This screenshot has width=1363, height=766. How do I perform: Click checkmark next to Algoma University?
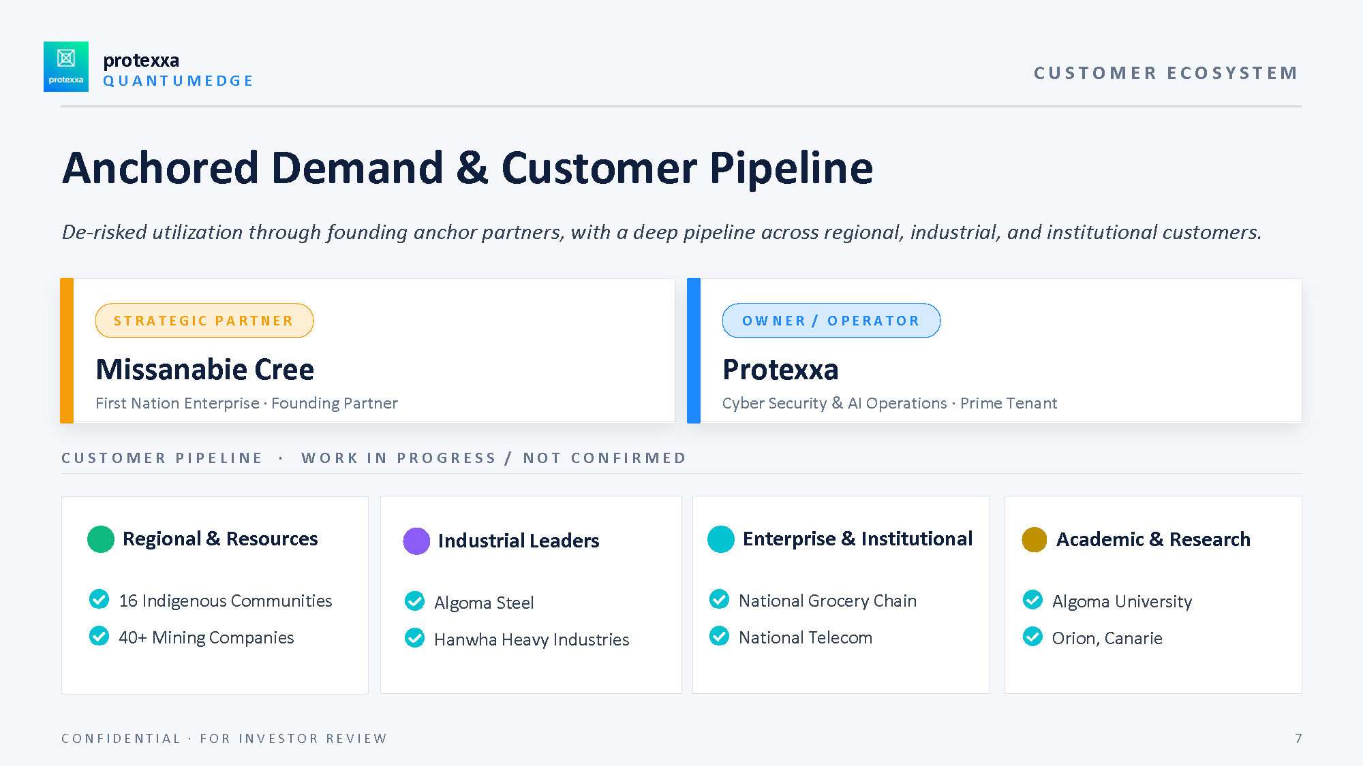tap(1033, 600)
